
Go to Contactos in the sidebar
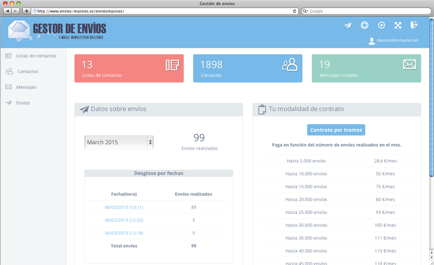coord(28,72)
